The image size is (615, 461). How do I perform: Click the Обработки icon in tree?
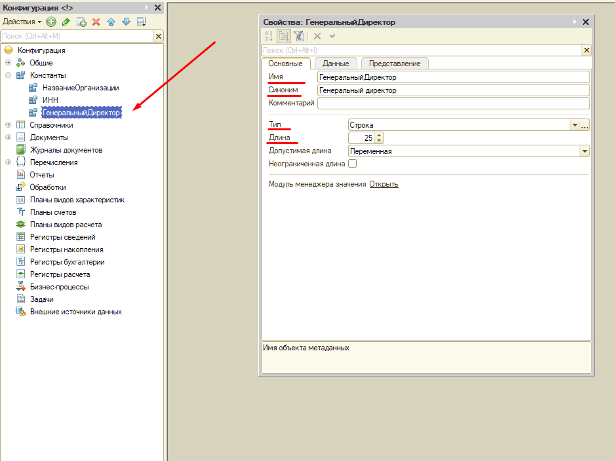(21, 187)
